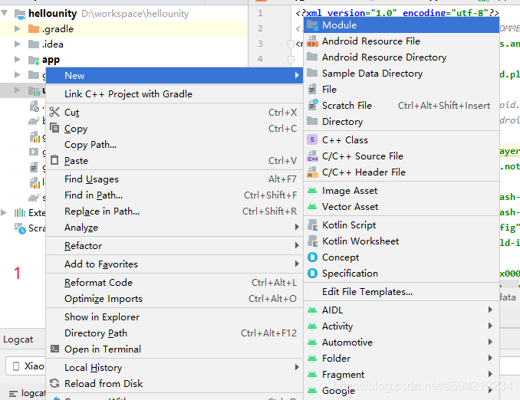This screenshot has height=400, width=520.
Task: Open the Analyze submenu
Action: click(x=174, y=228)
